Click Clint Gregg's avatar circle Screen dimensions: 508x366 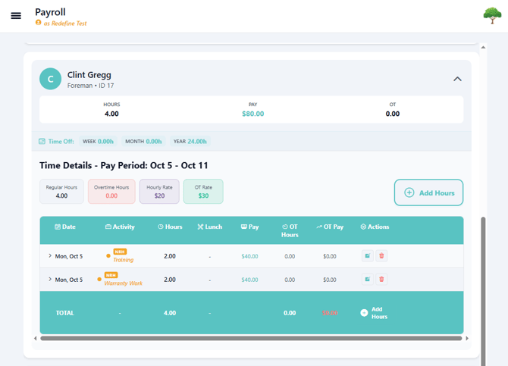[50, 79]
